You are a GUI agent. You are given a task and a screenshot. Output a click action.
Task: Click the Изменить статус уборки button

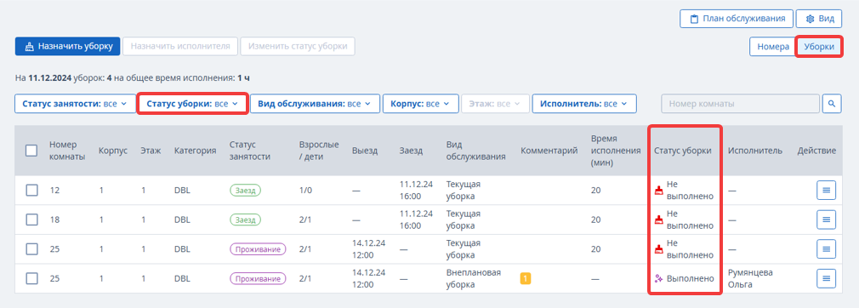click(298, 47)
